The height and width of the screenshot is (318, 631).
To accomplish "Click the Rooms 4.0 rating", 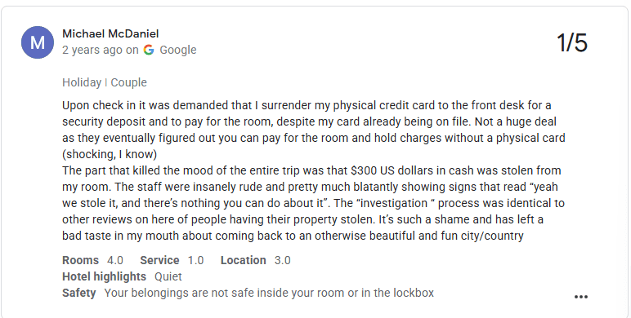I will click(92, 260).
